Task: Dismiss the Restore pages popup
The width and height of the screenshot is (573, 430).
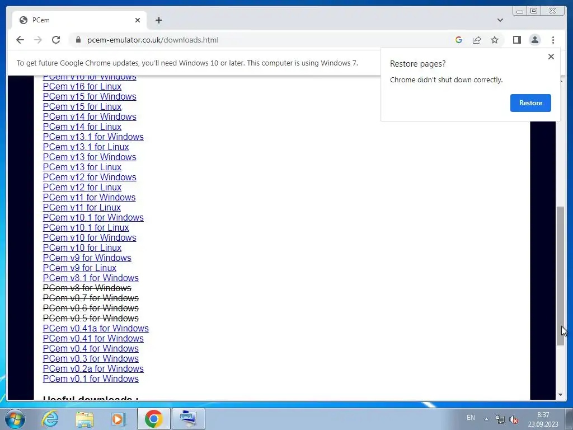Action: 551,57
